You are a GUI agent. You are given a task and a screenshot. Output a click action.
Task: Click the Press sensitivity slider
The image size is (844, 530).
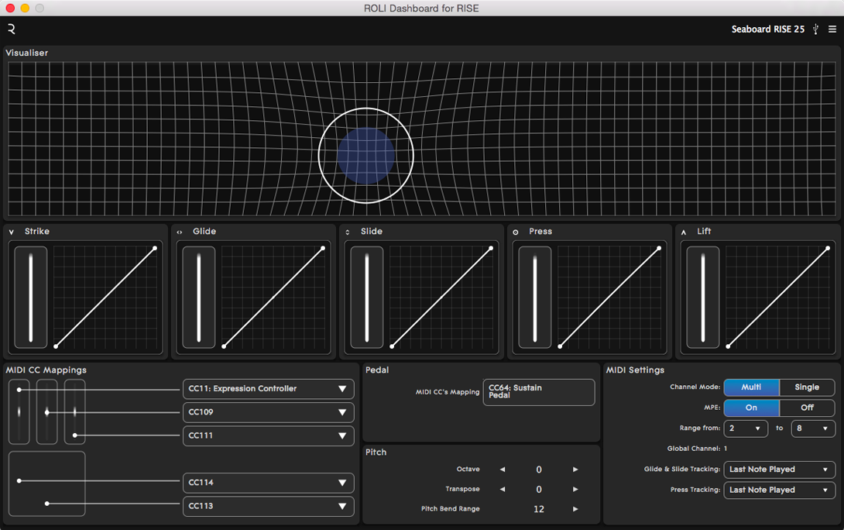[x=534, y=298]
